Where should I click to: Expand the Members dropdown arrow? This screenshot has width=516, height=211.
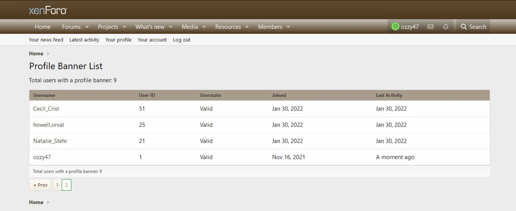(288, 27)
